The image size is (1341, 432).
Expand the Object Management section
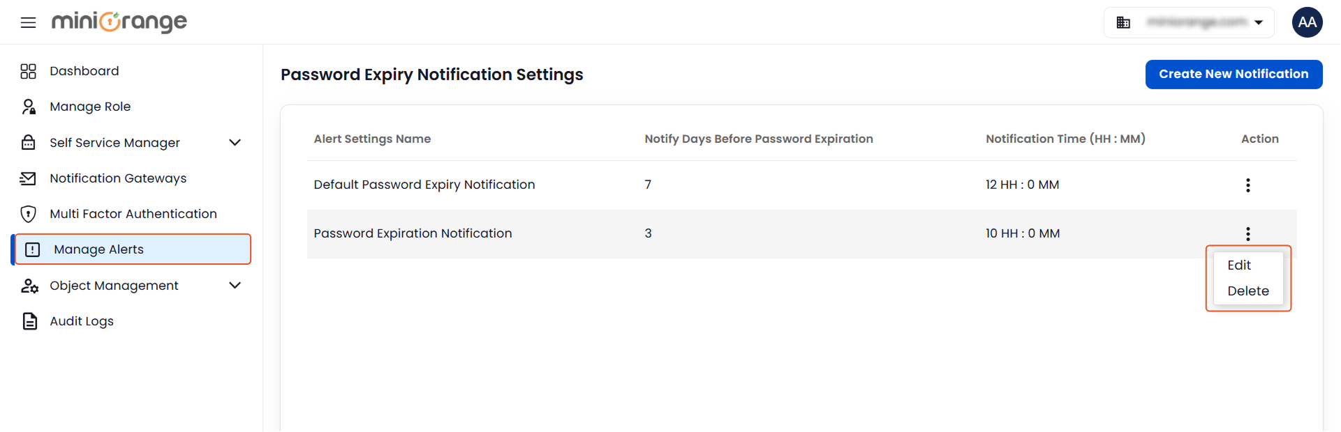(235, 285)
